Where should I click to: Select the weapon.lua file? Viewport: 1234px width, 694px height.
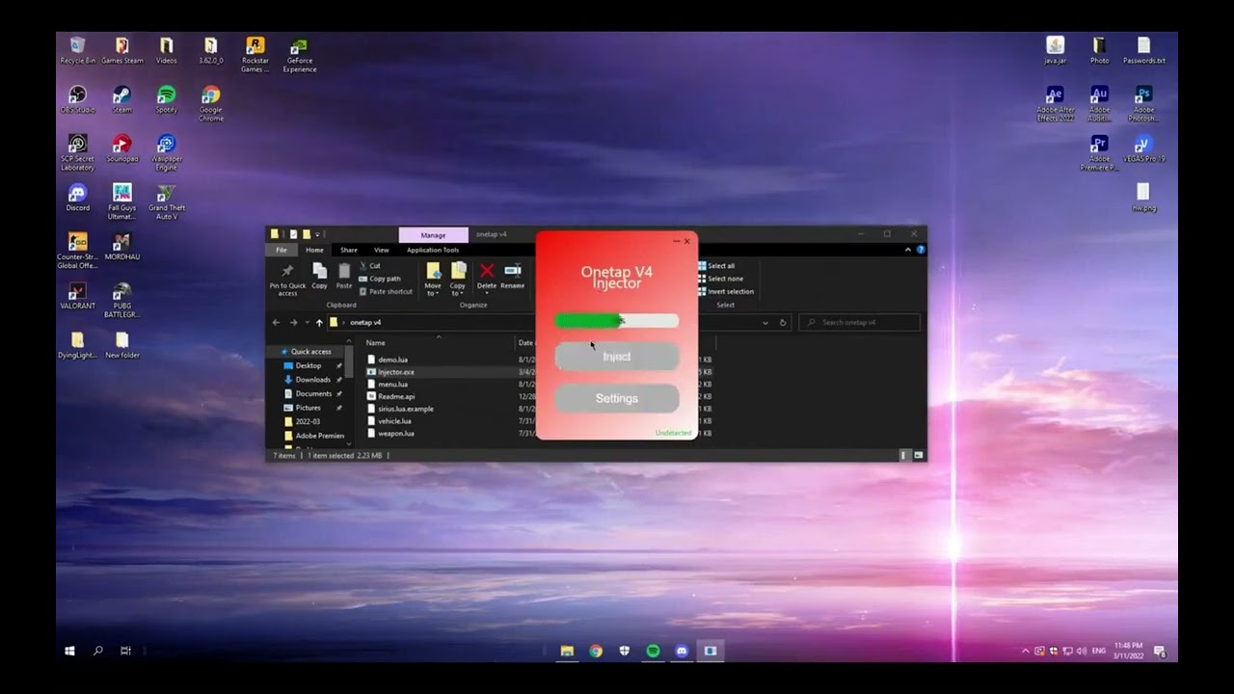pyautogui.click(x=395, y=434)
